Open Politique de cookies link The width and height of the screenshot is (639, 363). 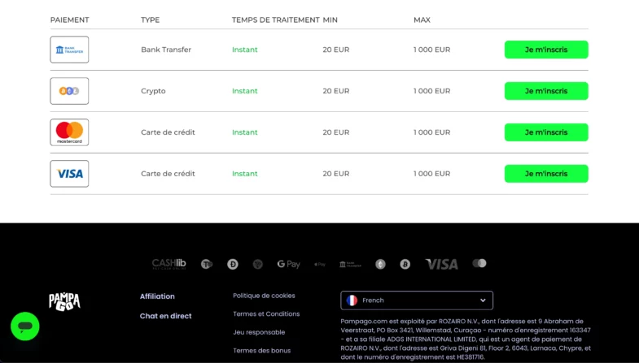[264, 296]
